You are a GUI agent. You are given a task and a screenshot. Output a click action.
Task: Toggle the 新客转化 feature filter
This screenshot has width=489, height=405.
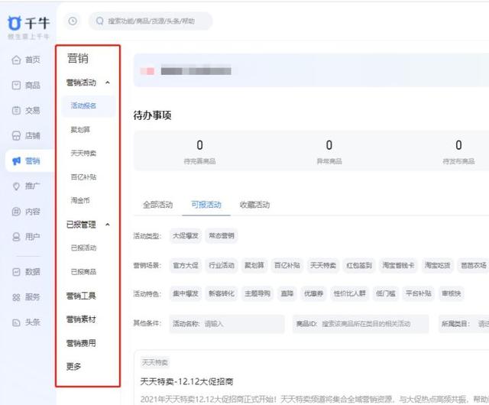pos(222,293)
